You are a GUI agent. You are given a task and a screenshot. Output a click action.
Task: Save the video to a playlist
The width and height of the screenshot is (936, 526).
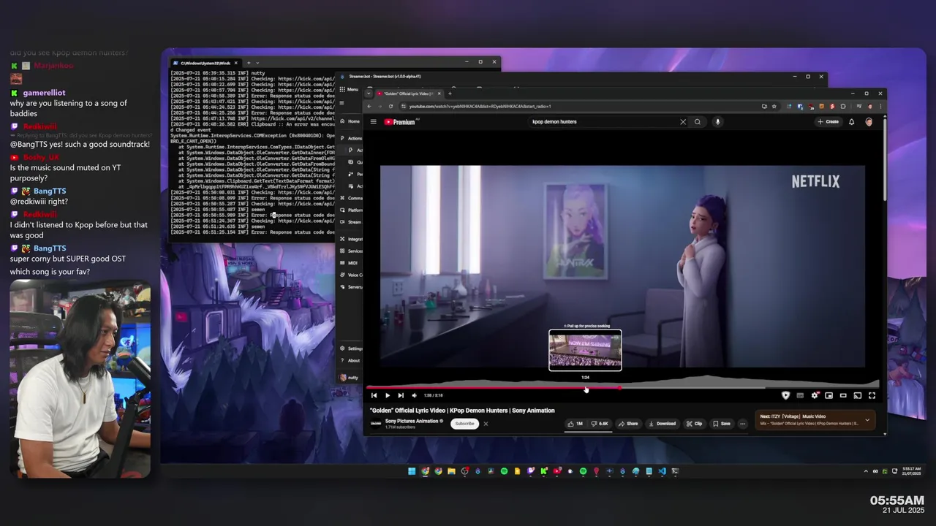pyautogui.click(x=721, y=424)
